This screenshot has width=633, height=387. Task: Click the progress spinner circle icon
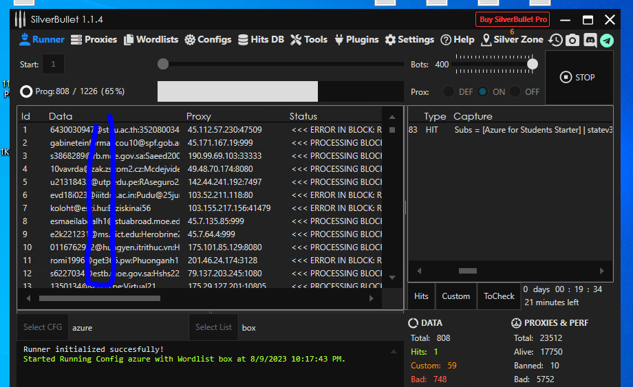pyautogui.click(x=26, y=91)
